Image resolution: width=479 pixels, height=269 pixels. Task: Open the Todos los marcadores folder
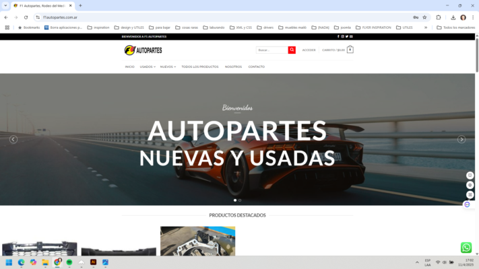coord(455,28)
